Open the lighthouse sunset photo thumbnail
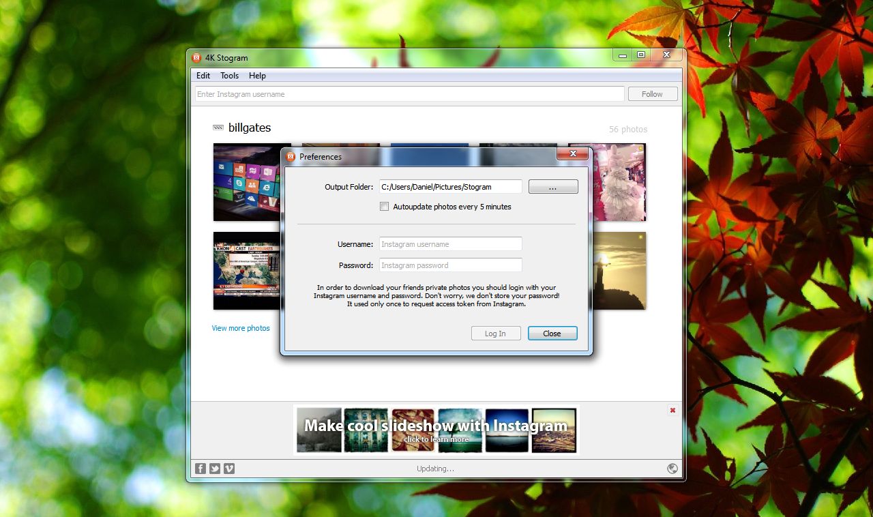 619,271
